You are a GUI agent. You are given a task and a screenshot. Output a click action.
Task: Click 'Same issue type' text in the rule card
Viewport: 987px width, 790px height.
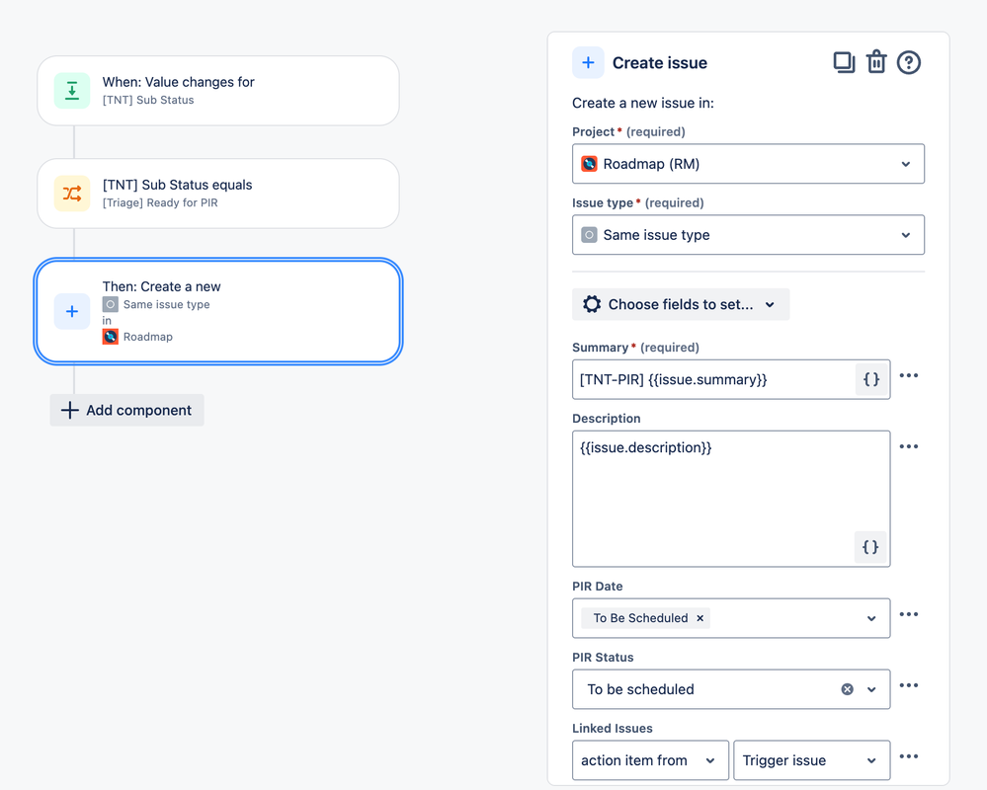166,304
